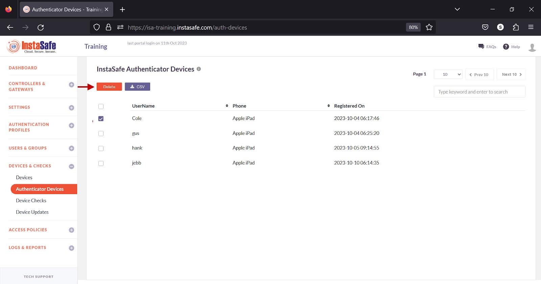The image size is (541, 284).
Task: Collapse the Devices & Checks section
Action: [71, 166]
